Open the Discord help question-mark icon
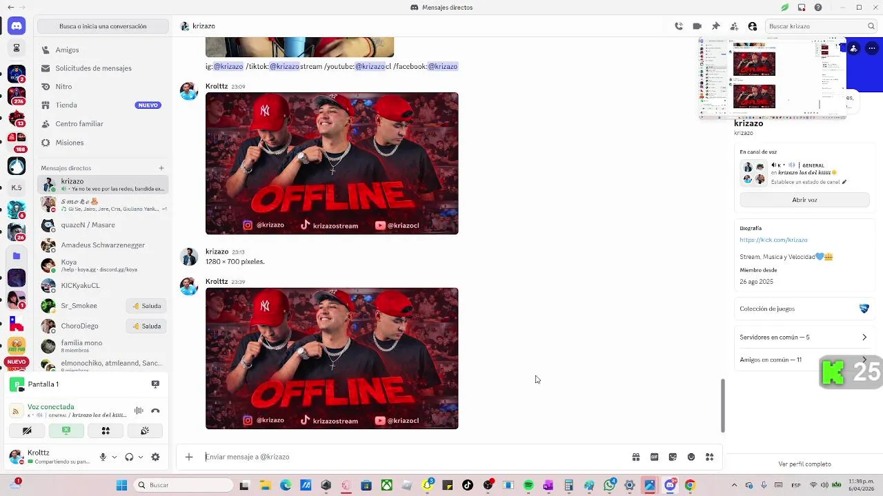 pyautogui.click(x=818, y=8)
